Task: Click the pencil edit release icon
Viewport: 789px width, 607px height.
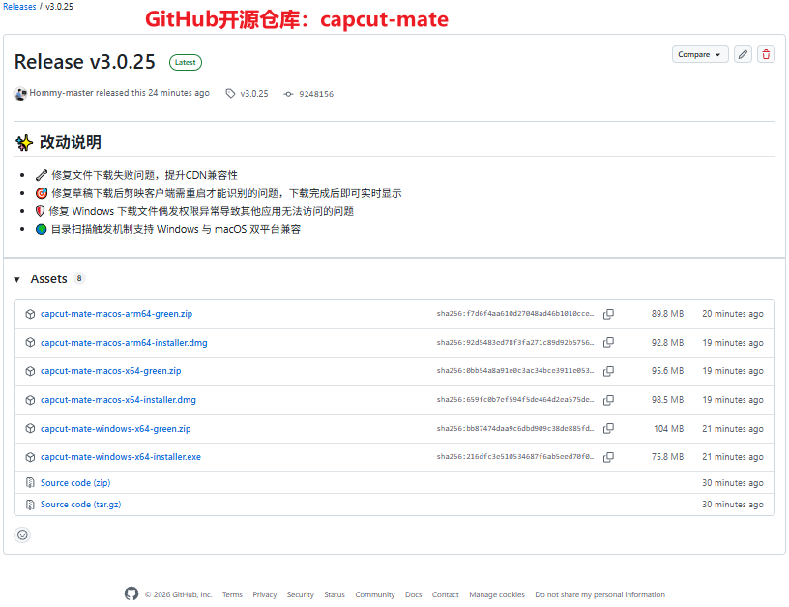Action: tap(743, 54)
